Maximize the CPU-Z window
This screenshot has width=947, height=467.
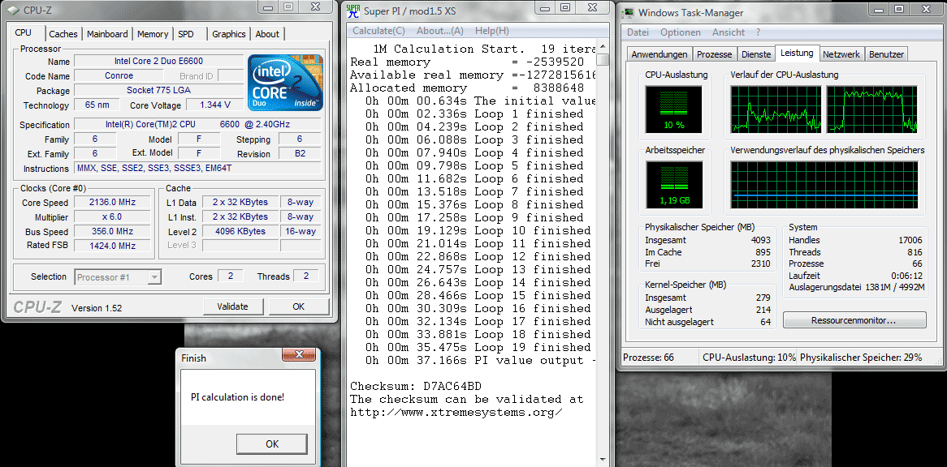288,6
